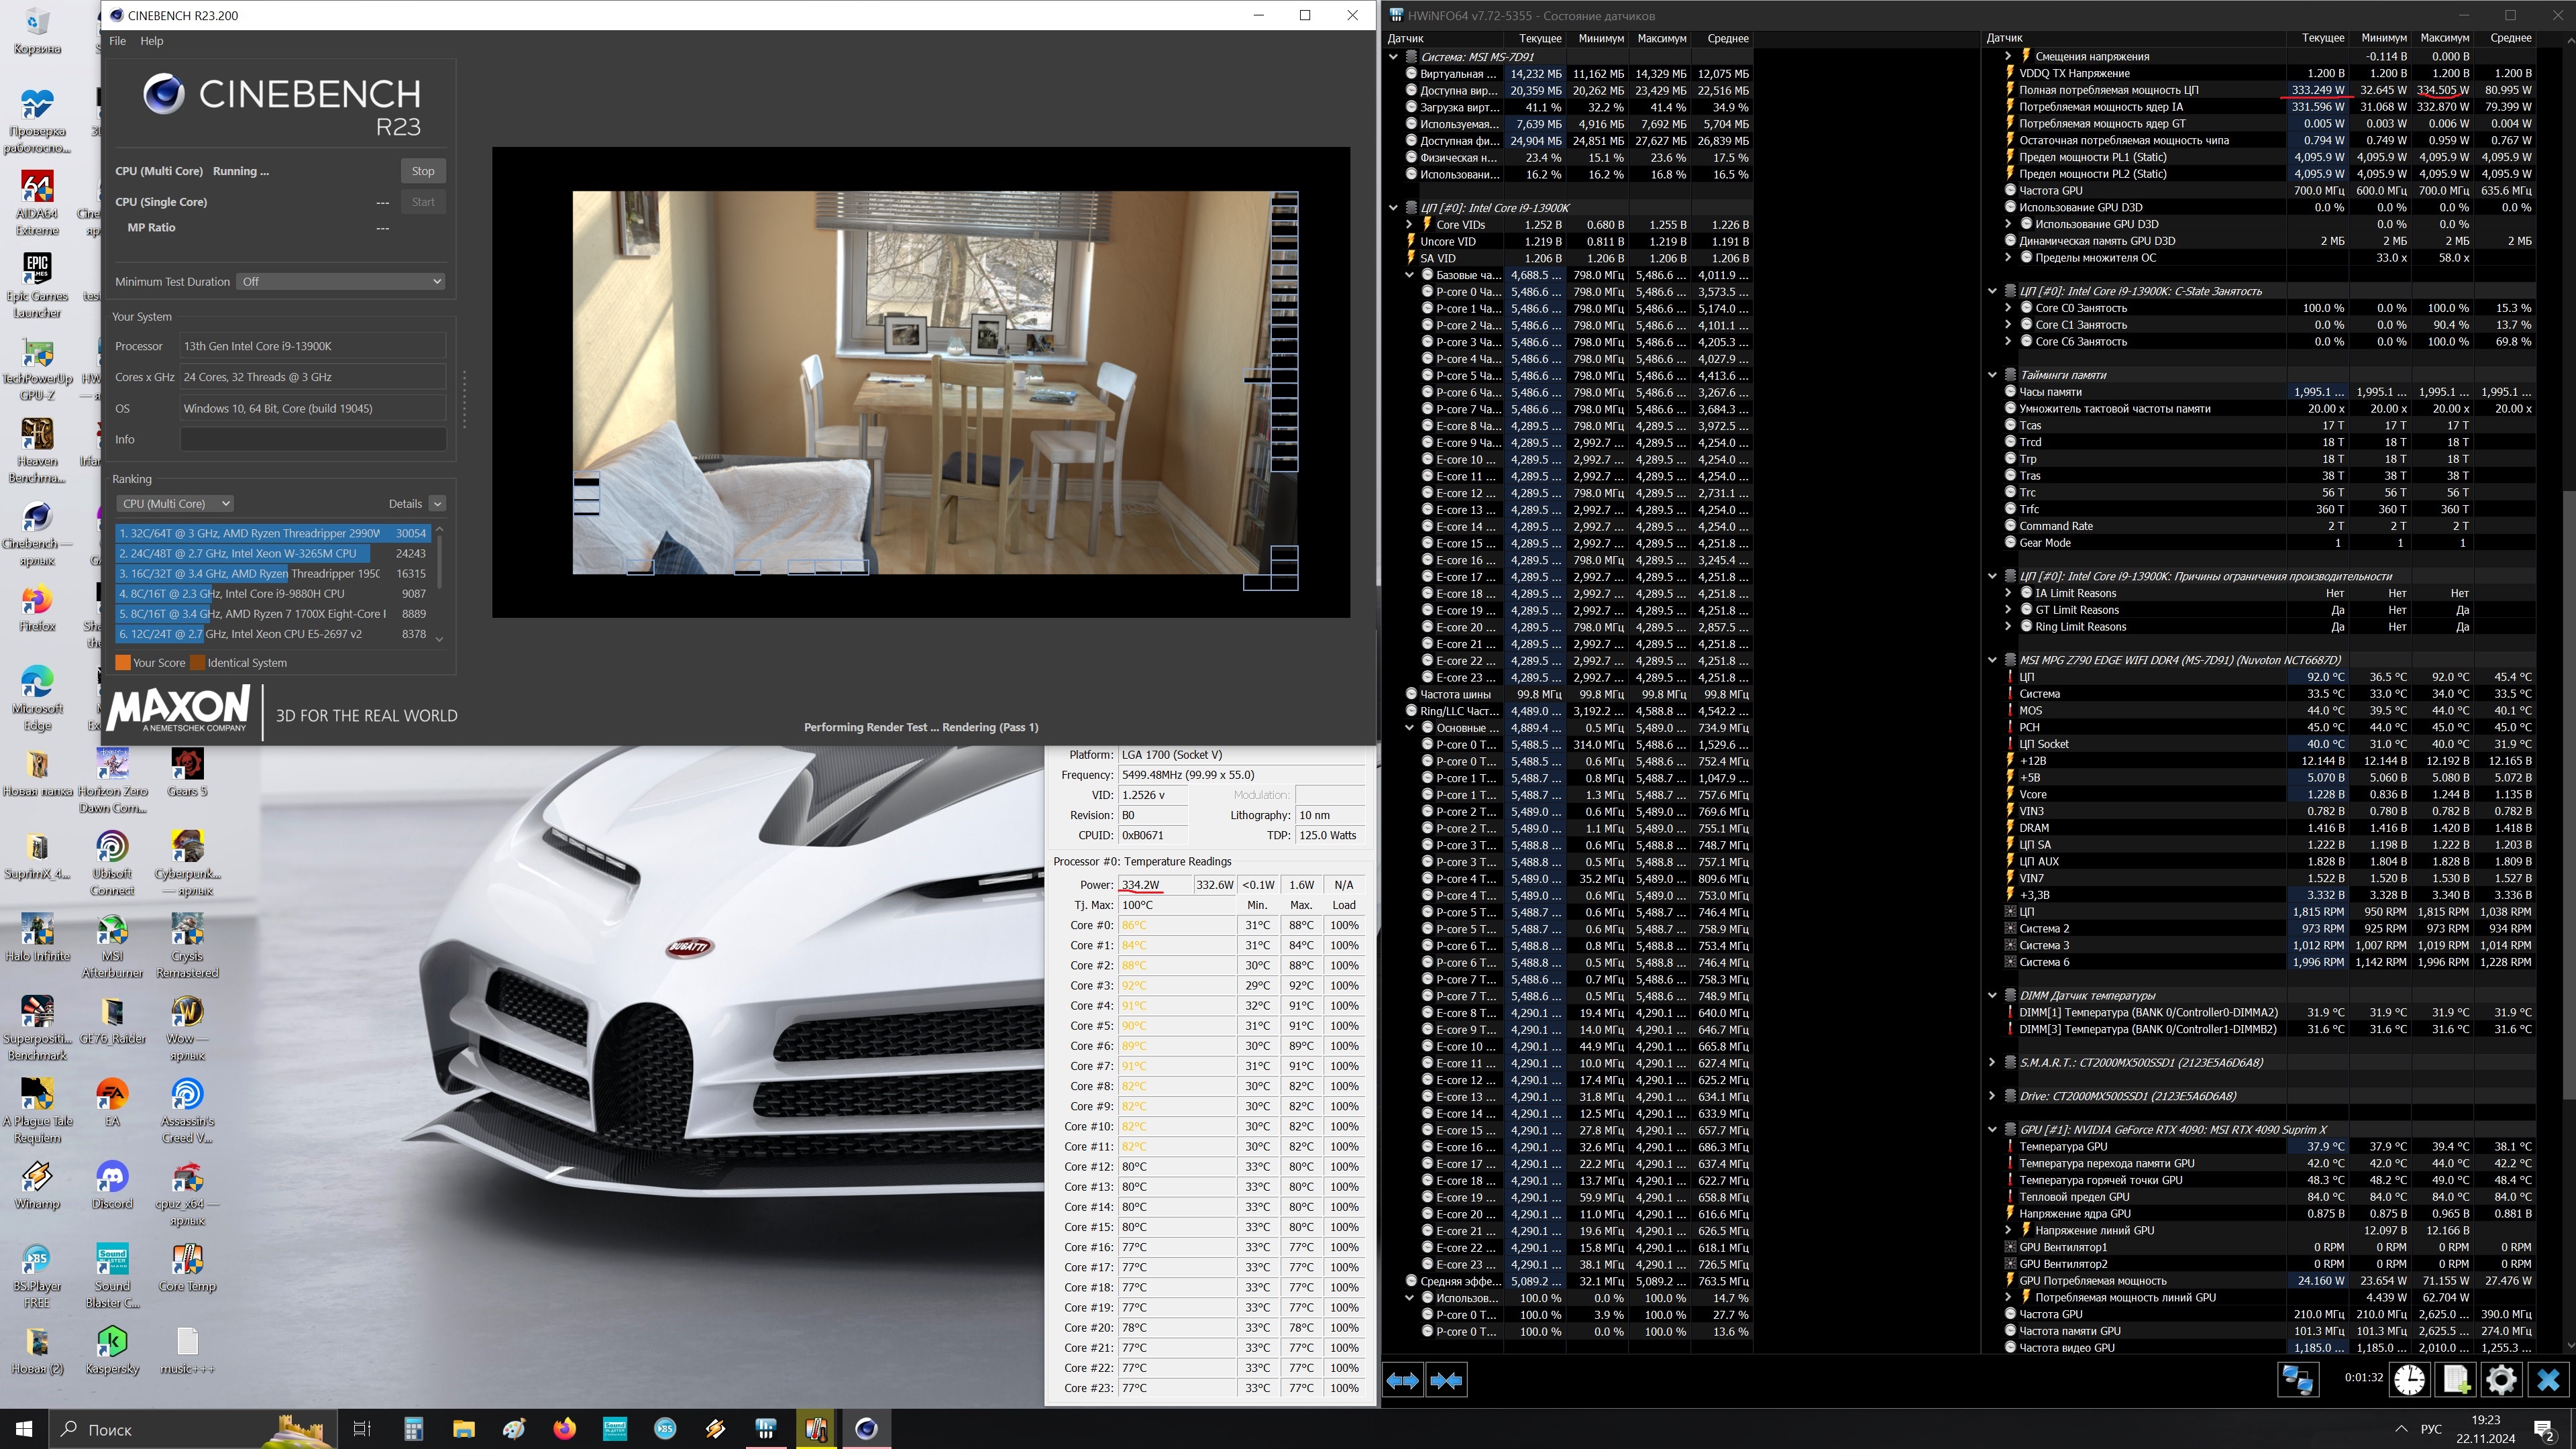Click HWiNFO expand columns arrows icon
2576x1449 pixels.
click(x=1402, y=1380)
